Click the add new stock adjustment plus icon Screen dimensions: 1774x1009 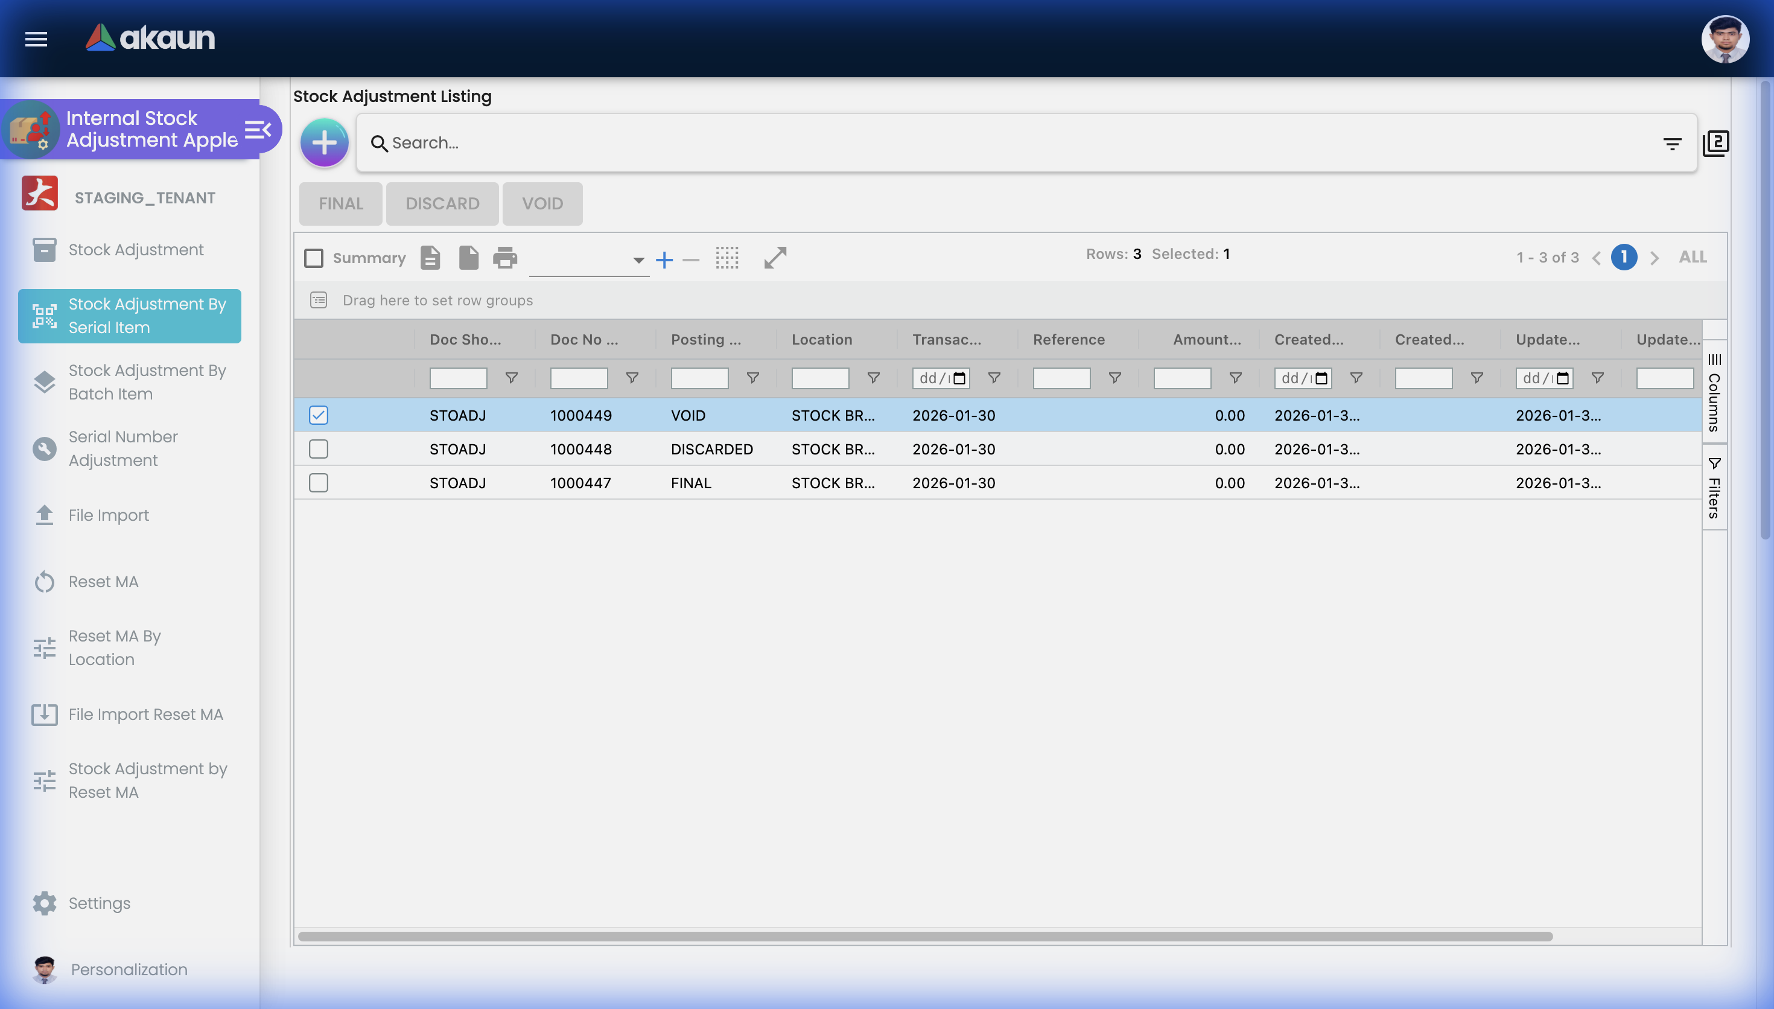point(323,142)
